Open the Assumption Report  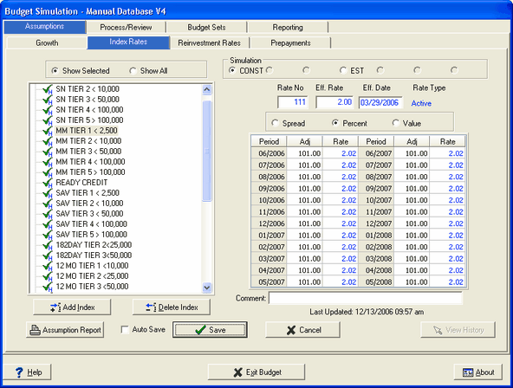65,330
